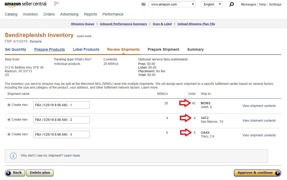The width and height of the screenshot is (287, 180).
Task: Open the Reports menu
Action: (x=90, y=14)
